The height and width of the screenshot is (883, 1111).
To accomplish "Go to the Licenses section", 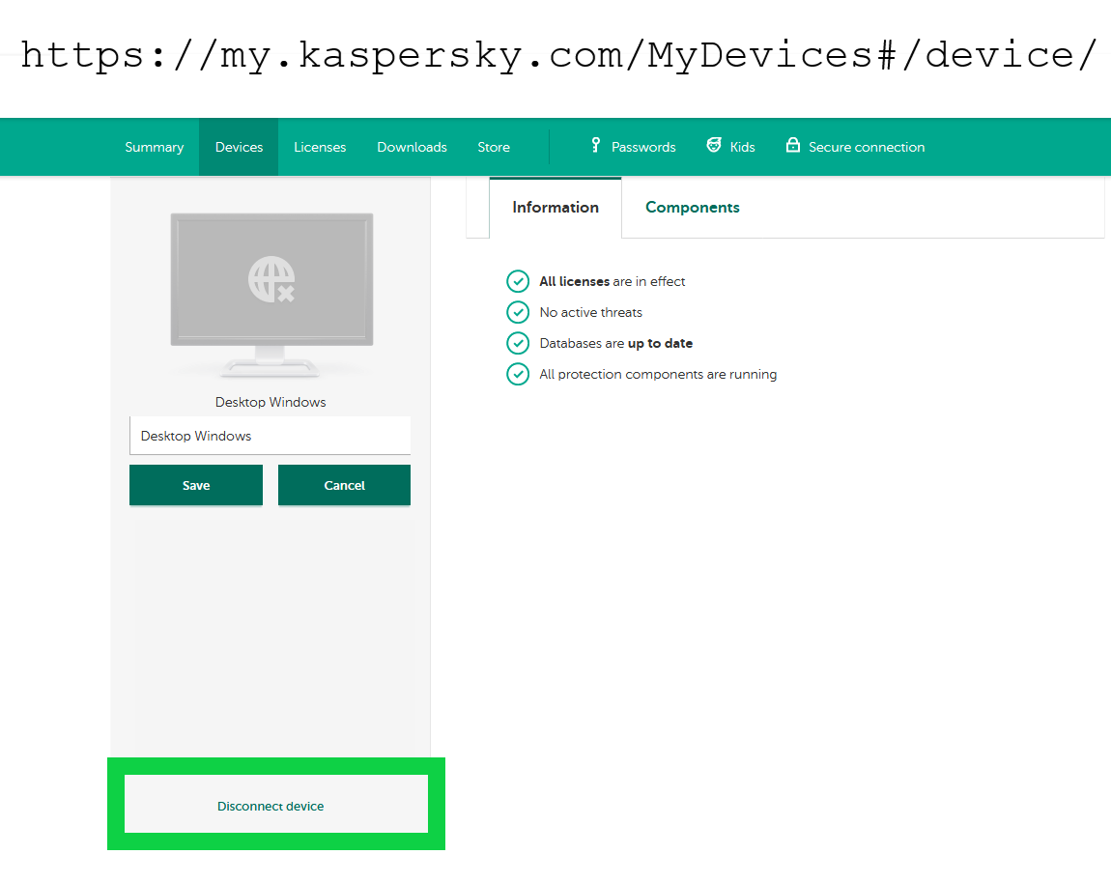I will [320, 147].
